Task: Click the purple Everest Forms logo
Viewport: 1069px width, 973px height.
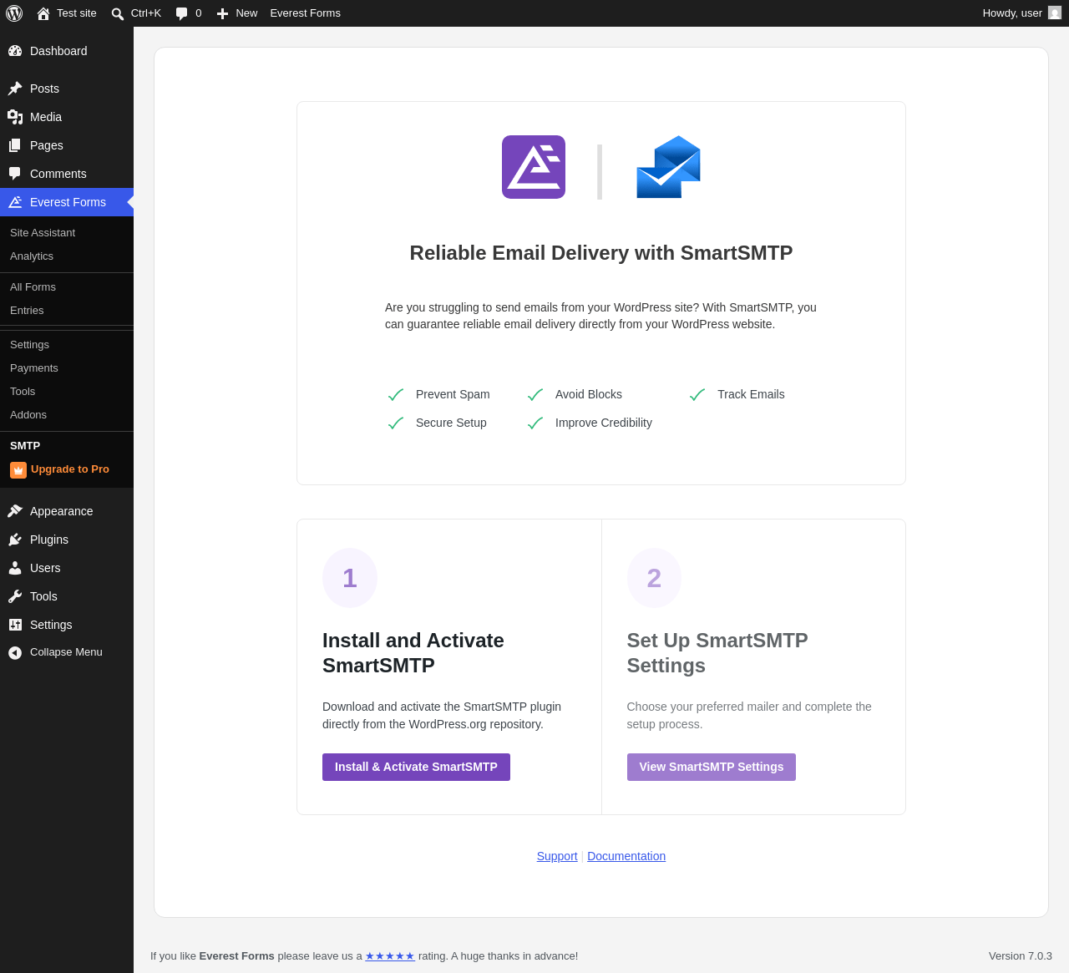Action: pos(534,167)
